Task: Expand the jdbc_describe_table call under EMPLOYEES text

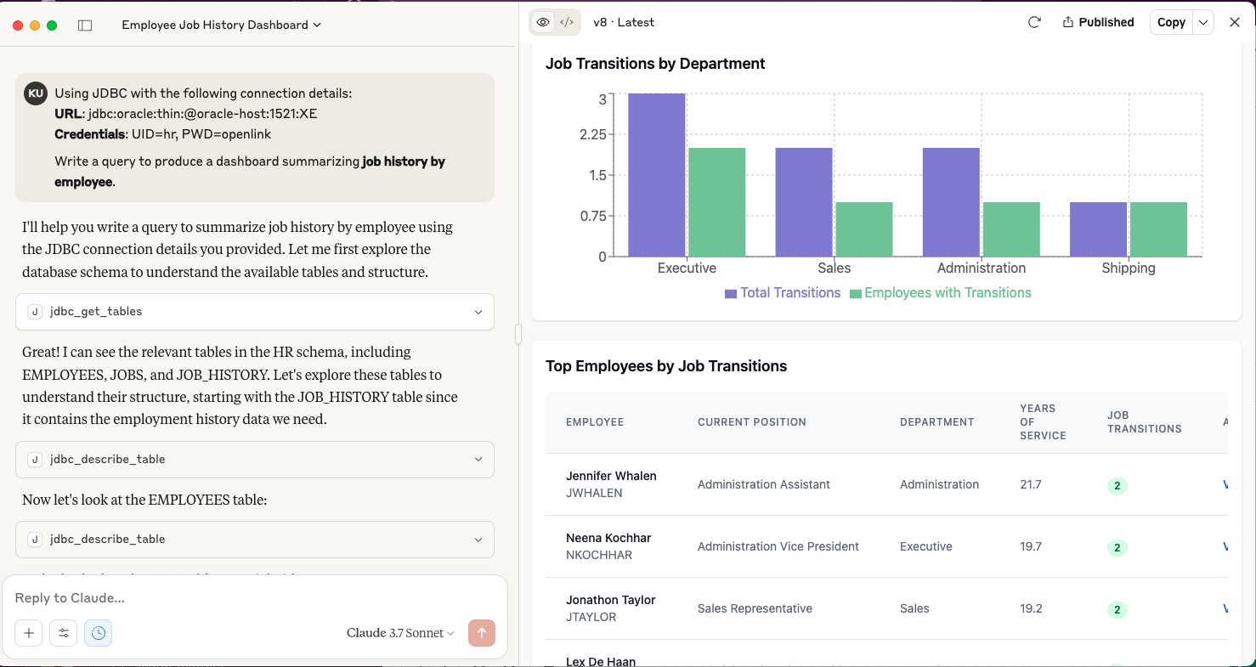Action: coord(255,540)
